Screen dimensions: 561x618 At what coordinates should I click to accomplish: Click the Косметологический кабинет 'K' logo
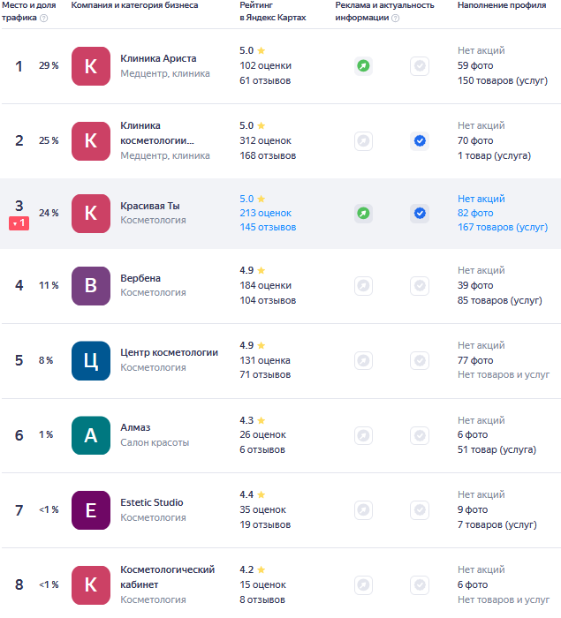pos(91,585)
